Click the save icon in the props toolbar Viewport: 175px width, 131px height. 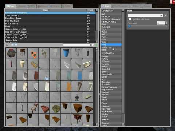pos(7,45)
